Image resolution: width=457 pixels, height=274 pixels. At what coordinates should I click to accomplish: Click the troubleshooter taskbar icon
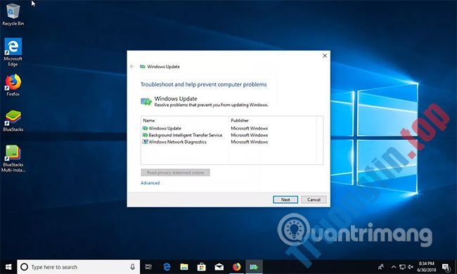pos(254,267)
